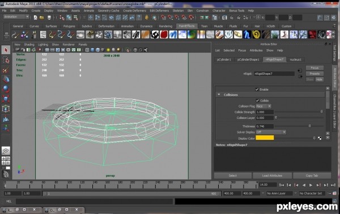This screenshot has height=214, width=340.
Task: Open the vertical Channel Box / Layer Editor tab
Action: [335, 112]
